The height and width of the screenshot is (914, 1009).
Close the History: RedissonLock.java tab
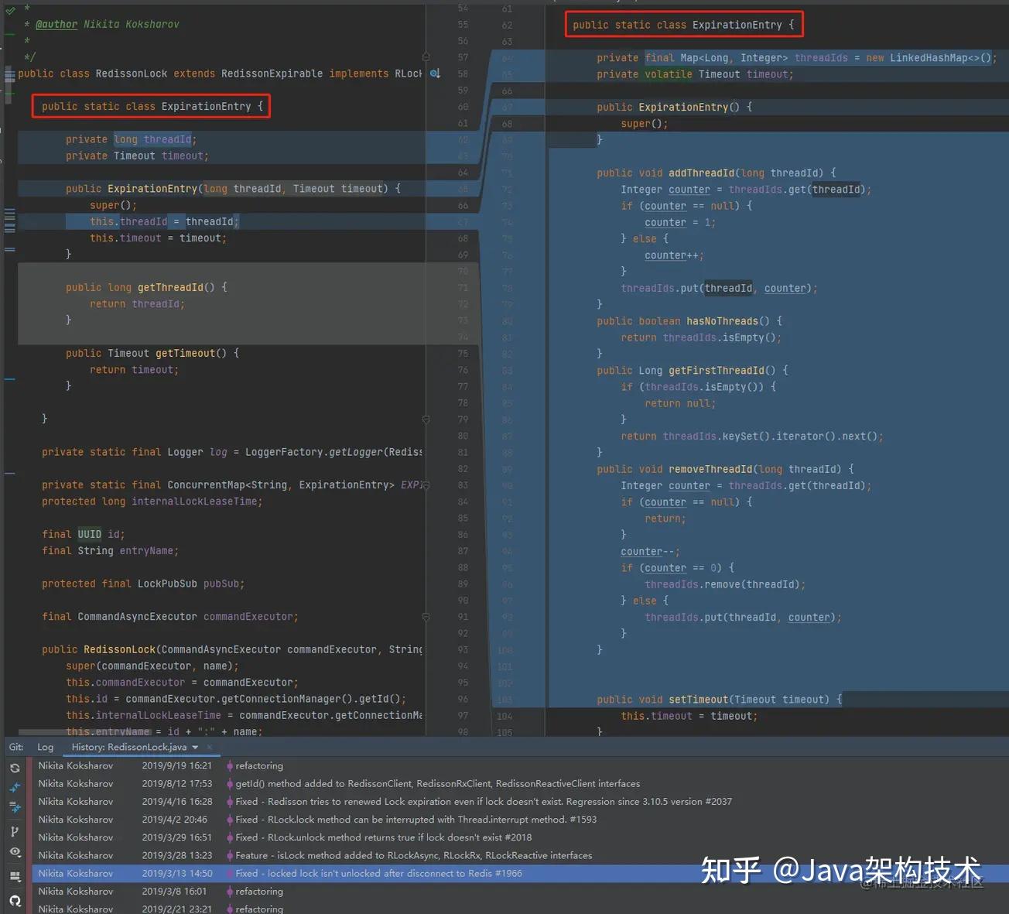click(x=208, y=747)
